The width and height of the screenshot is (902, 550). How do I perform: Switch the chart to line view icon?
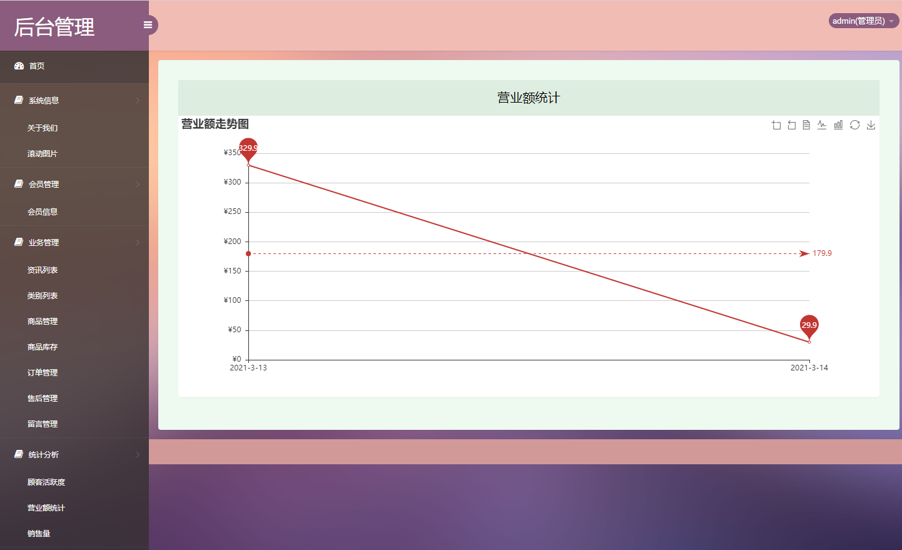pyautogui.click(x=822, y=125)
